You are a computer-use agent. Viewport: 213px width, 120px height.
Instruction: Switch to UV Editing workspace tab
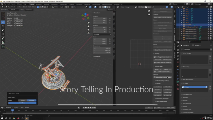tap(54, 4)
